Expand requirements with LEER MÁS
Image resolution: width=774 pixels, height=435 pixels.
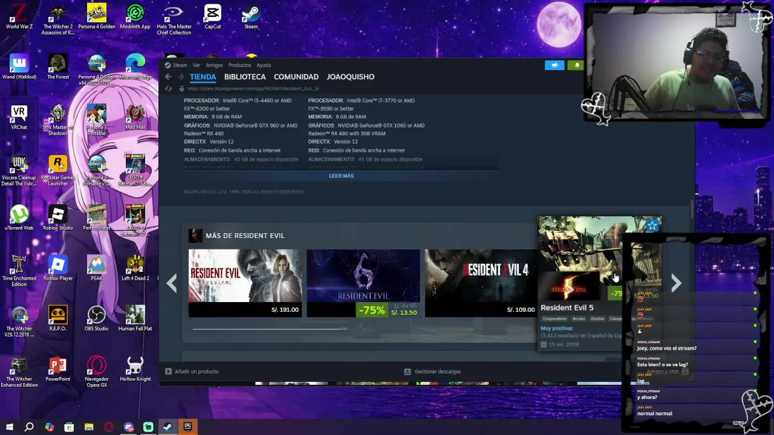[341, 176]
